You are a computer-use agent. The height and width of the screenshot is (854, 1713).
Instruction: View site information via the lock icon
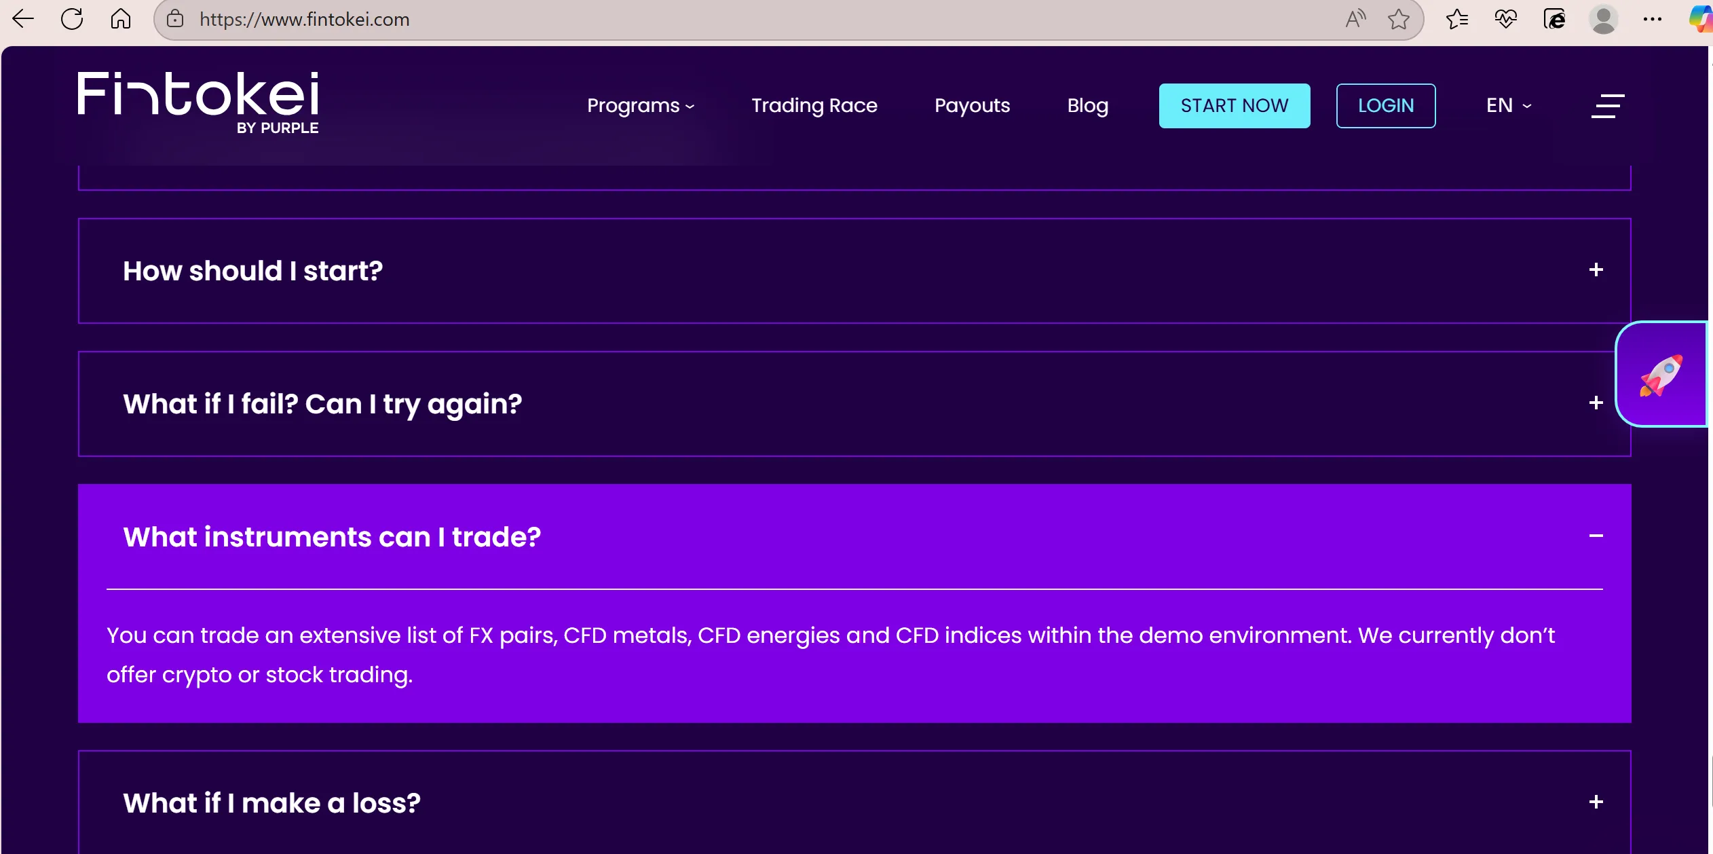(x=175, y=19)
